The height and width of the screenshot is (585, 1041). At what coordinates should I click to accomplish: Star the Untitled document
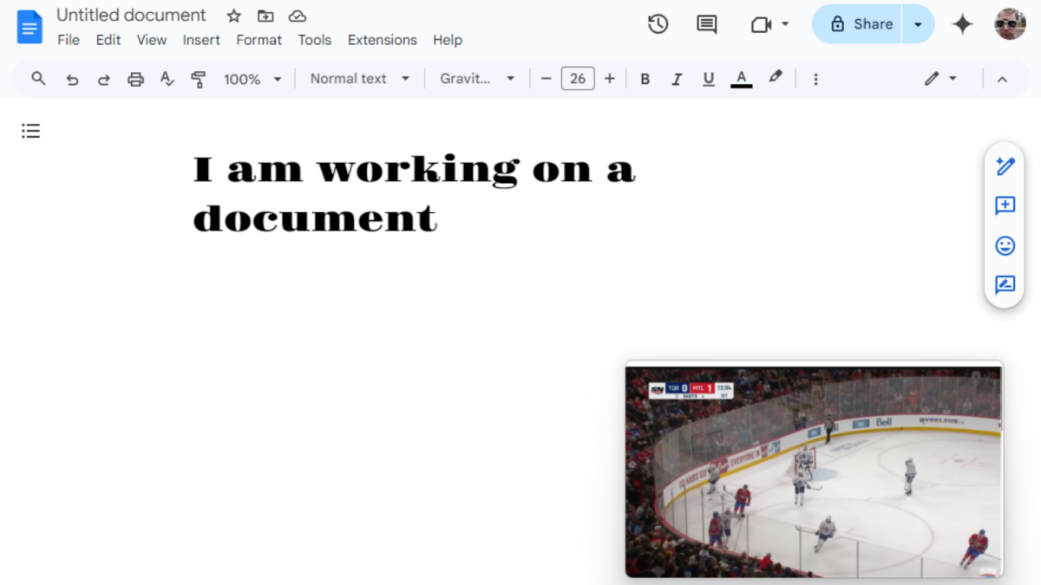[x=233, y=16]
